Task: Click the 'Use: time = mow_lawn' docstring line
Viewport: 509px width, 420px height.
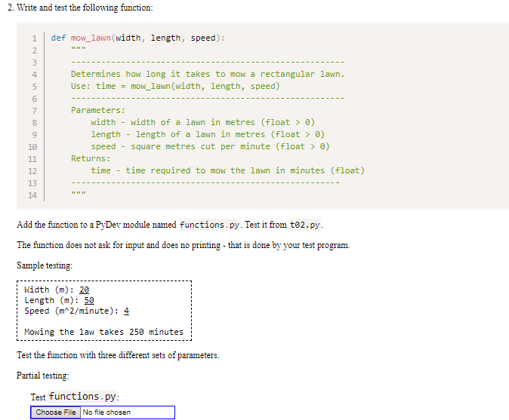Action: 175,86
